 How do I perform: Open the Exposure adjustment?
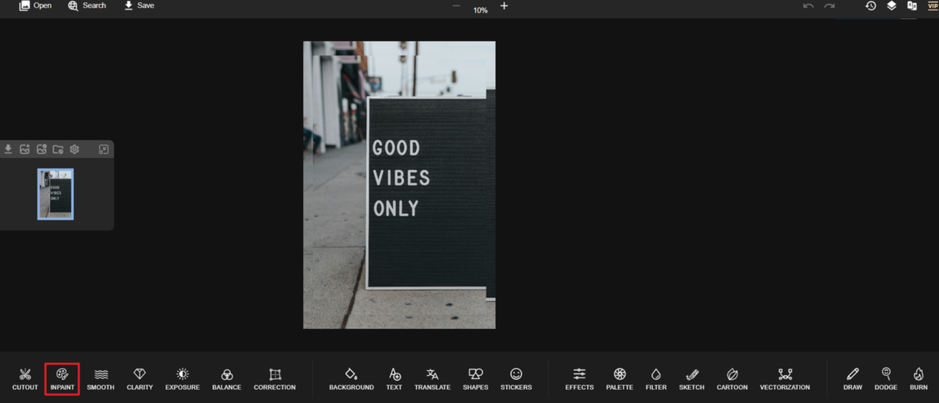[183, 379]
